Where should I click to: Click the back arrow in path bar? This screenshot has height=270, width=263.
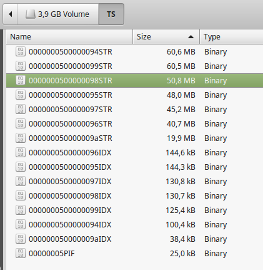tap(10, 14)
